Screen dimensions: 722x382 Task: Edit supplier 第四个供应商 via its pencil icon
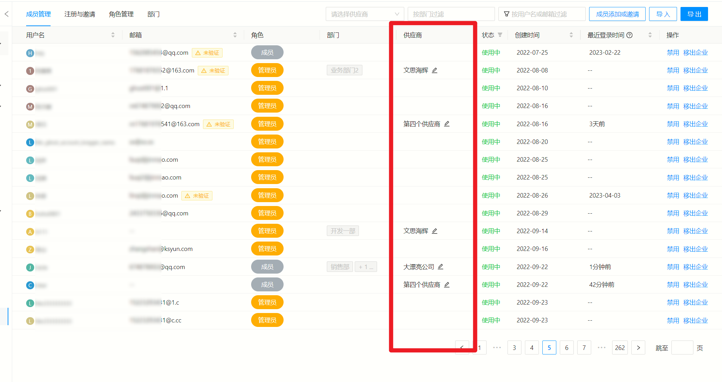(447, 124)
